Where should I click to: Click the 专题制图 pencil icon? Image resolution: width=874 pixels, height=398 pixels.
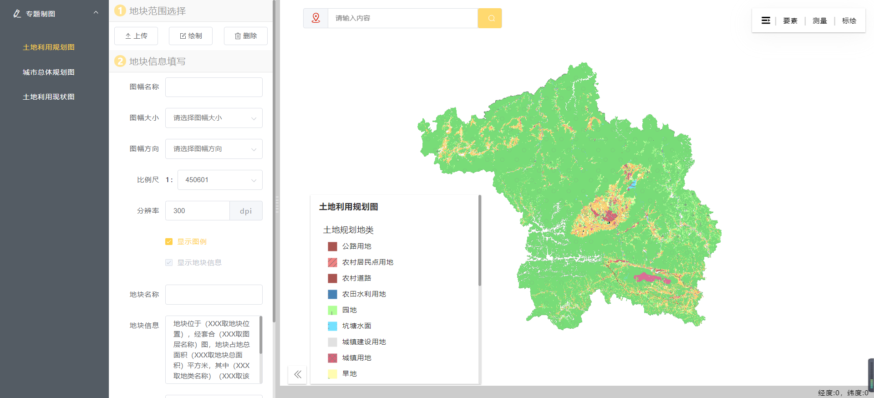point(17,14)
